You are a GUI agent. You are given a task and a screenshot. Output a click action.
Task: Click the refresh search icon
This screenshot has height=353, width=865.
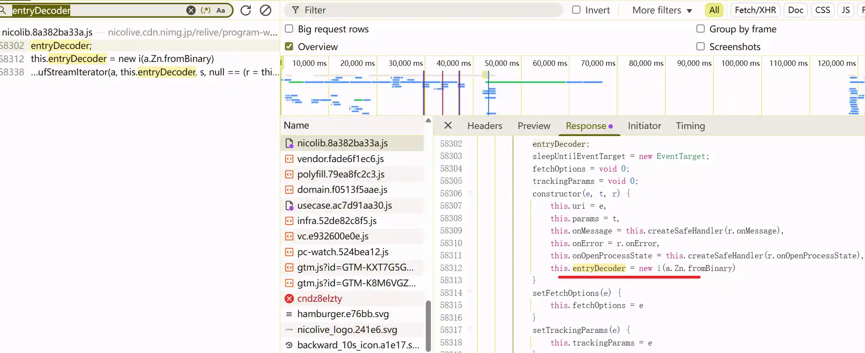246,10
